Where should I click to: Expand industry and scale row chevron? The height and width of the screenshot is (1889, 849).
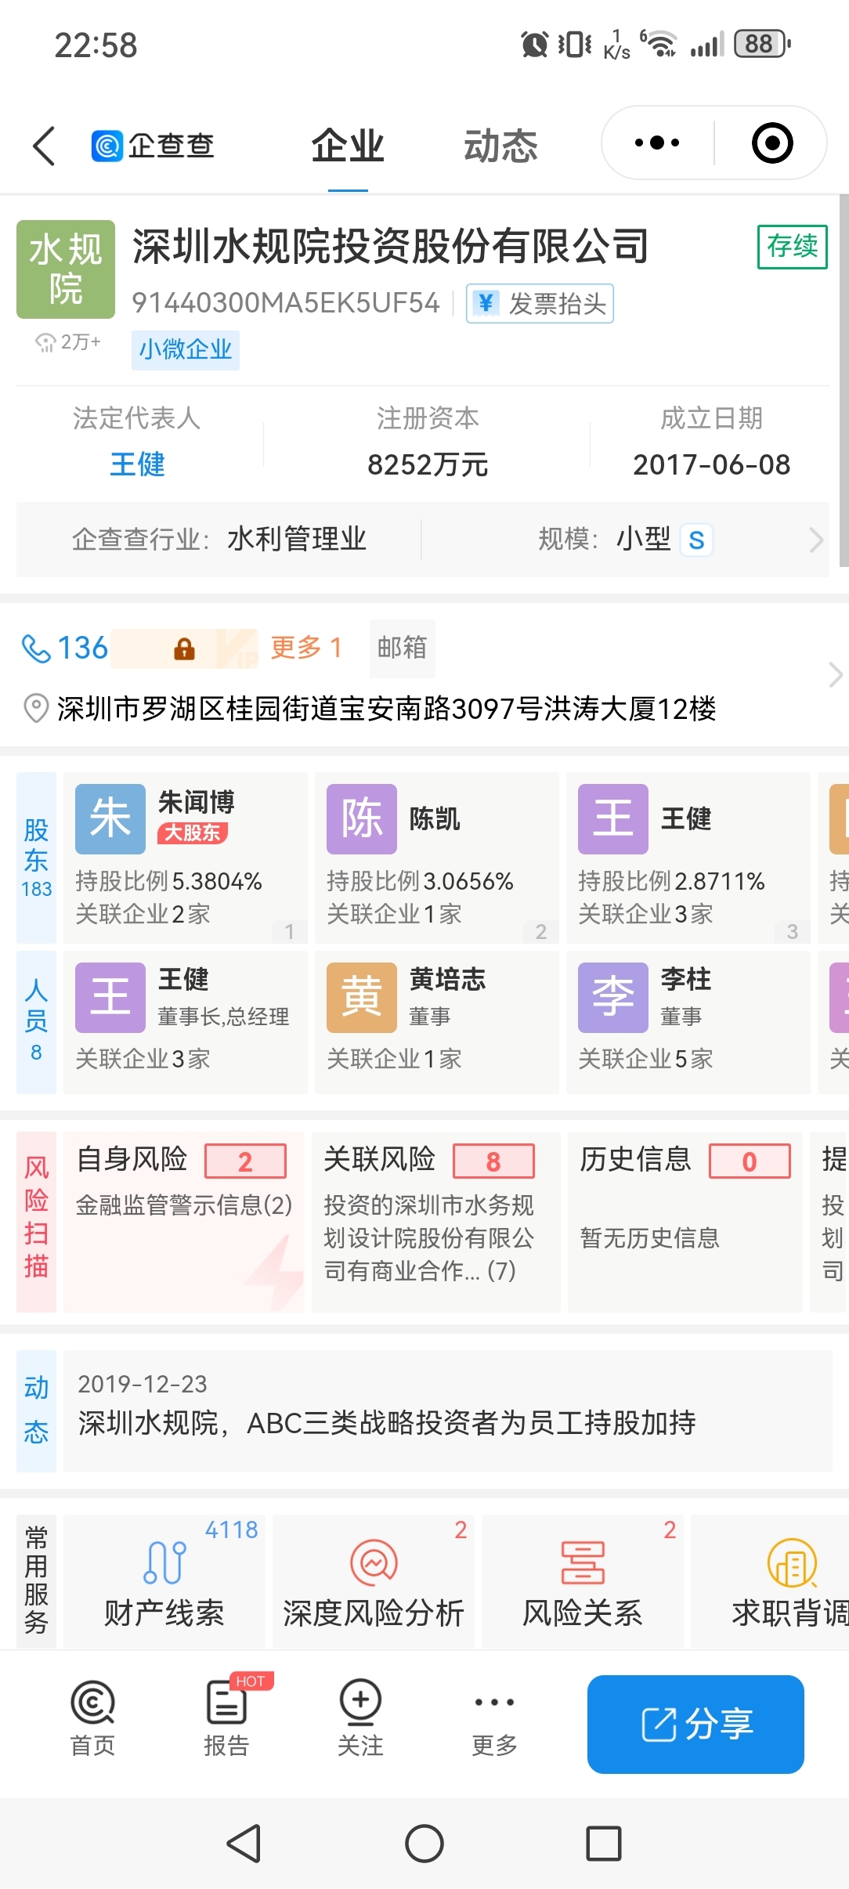click(x=816, y=540)
